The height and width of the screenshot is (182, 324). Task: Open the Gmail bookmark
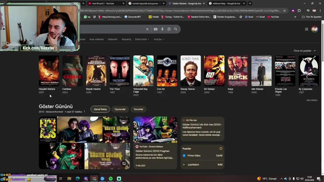260,17
